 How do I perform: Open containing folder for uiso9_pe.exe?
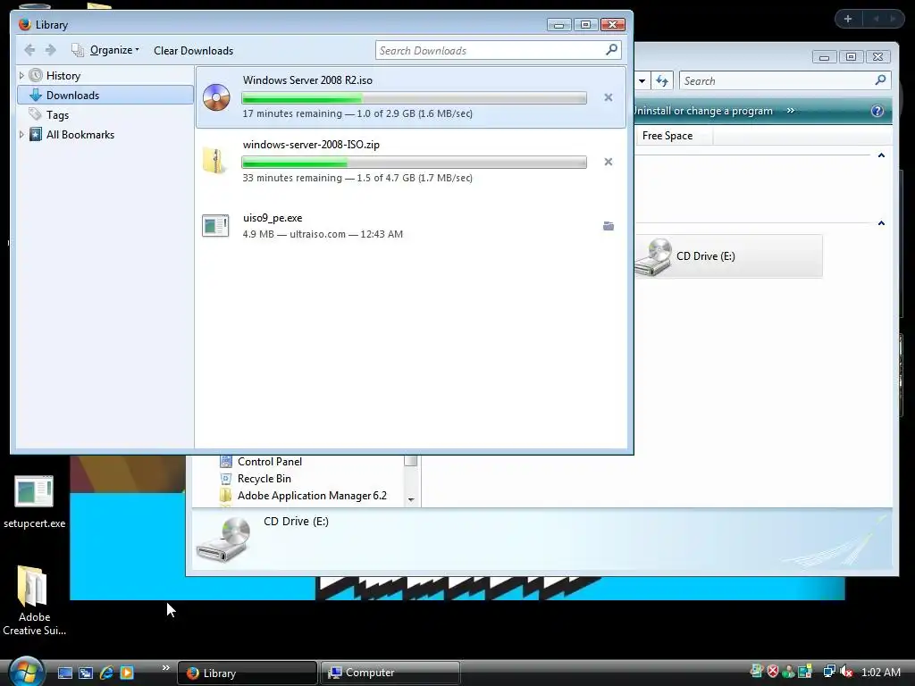coord(608,226)
